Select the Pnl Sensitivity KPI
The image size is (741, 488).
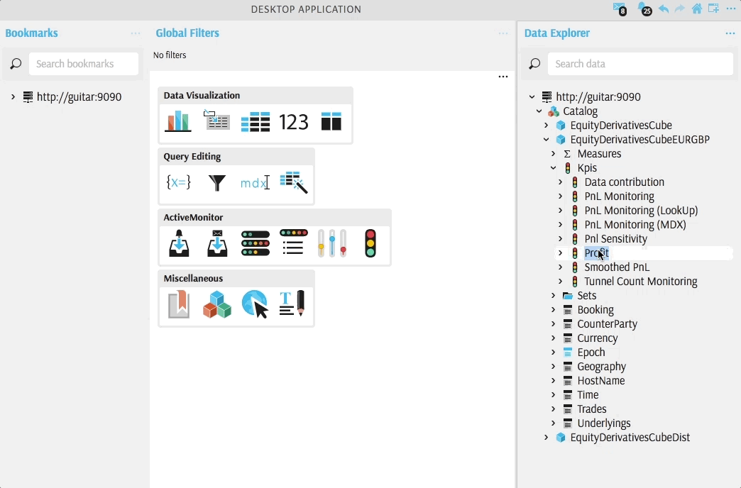(x=616, y=238)
